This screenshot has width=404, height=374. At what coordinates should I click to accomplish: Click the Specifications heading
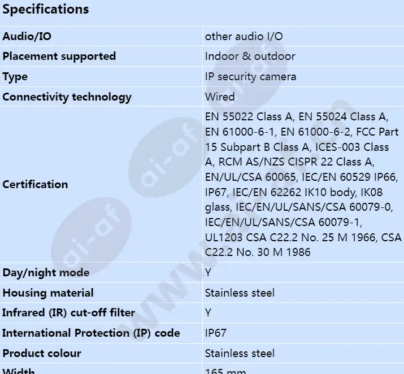click(x=46, y=9)
